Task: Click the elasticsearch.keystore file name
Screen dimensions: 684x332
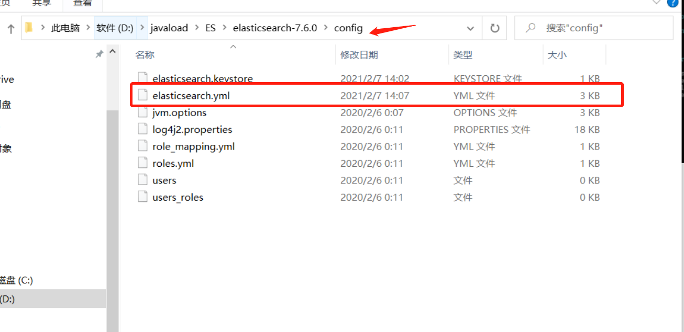Action: 203,79
